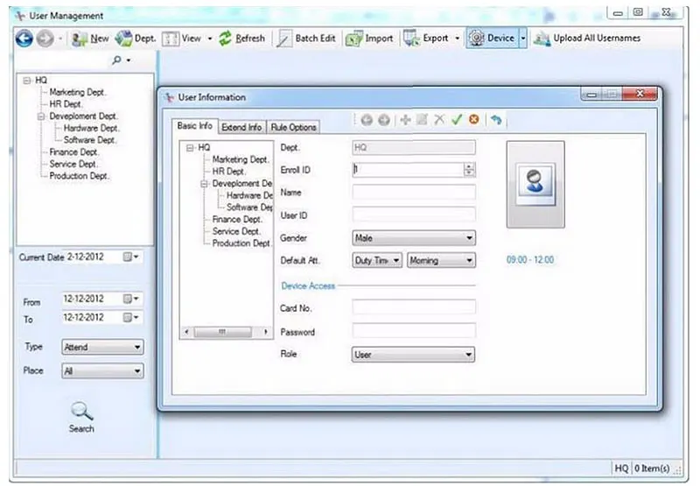Click the Refresh toolbar button
The image size is (700, 486).
241,39
